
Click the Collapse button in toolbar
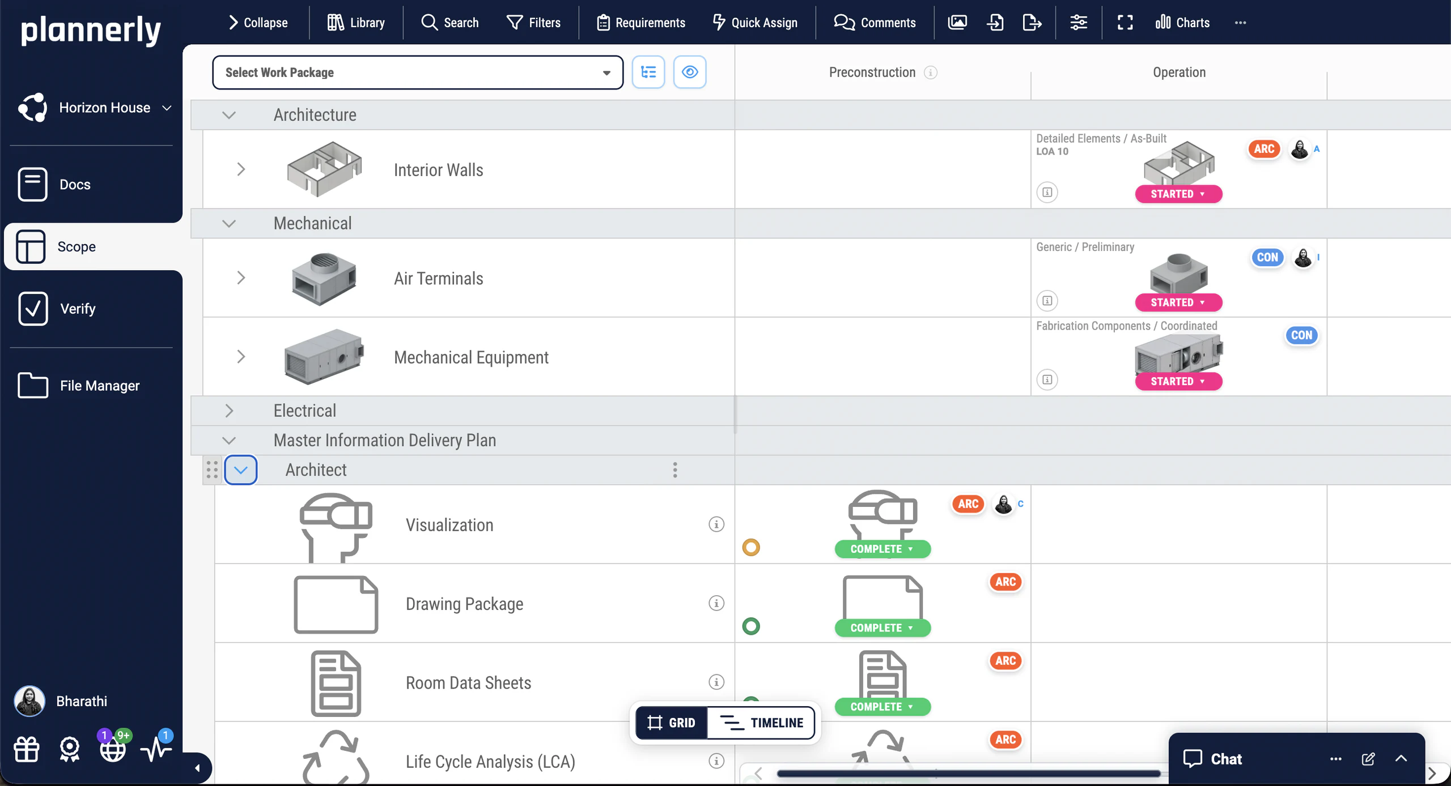point(258,23)
